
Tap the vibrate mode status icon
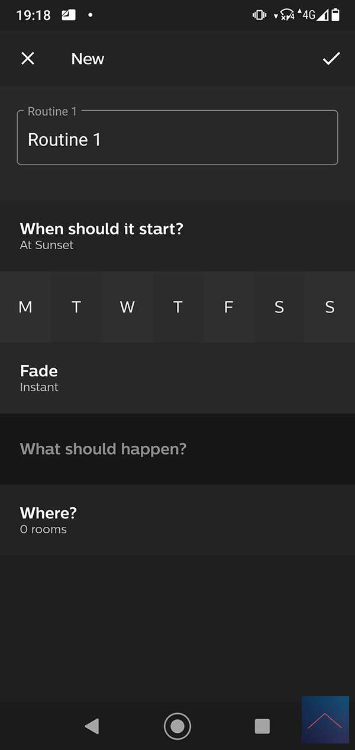(x=259, y=15)
